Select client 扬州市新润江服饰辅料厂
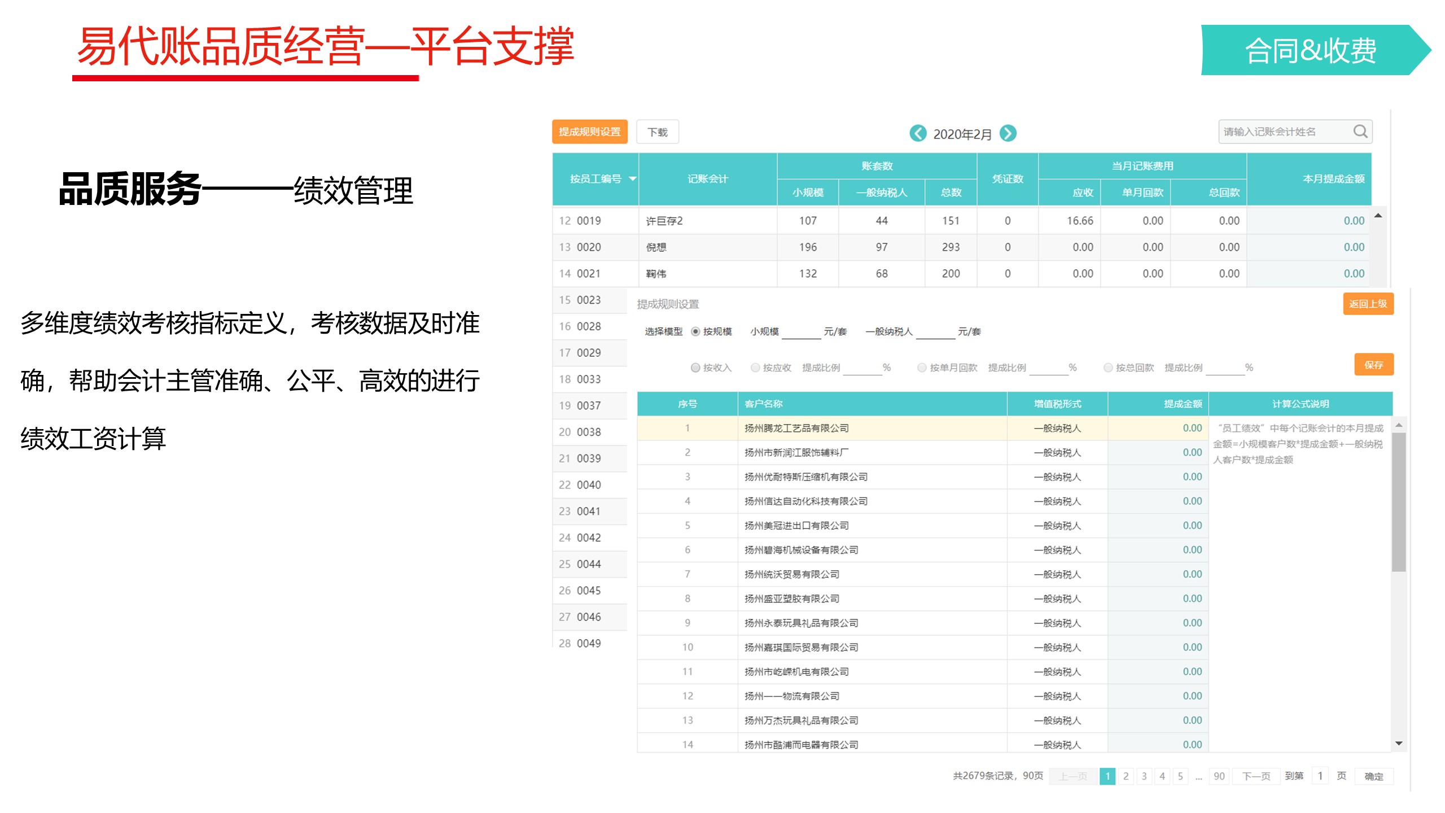The height and width of the screenshot is (813, 1445). [x=796, y=453]
